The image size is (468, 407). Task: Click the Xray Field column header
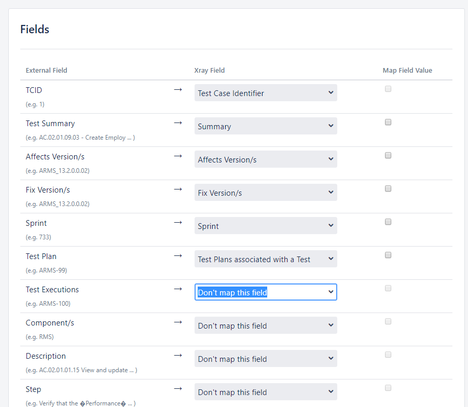[210, 71]
